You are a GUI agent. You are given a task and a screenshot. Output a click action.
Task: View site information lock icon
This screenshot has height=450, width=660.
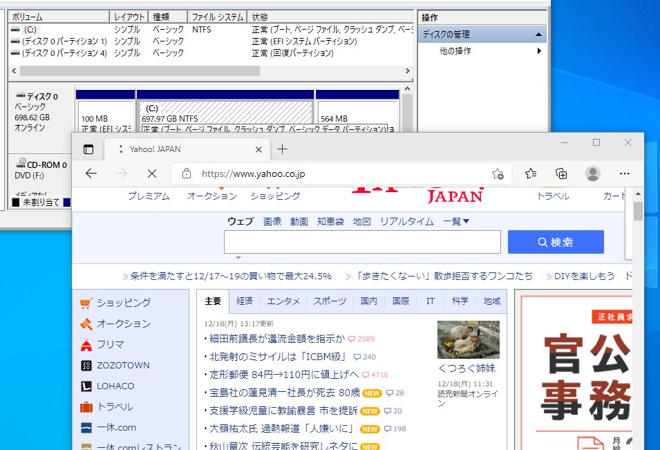tap(187, 174)
